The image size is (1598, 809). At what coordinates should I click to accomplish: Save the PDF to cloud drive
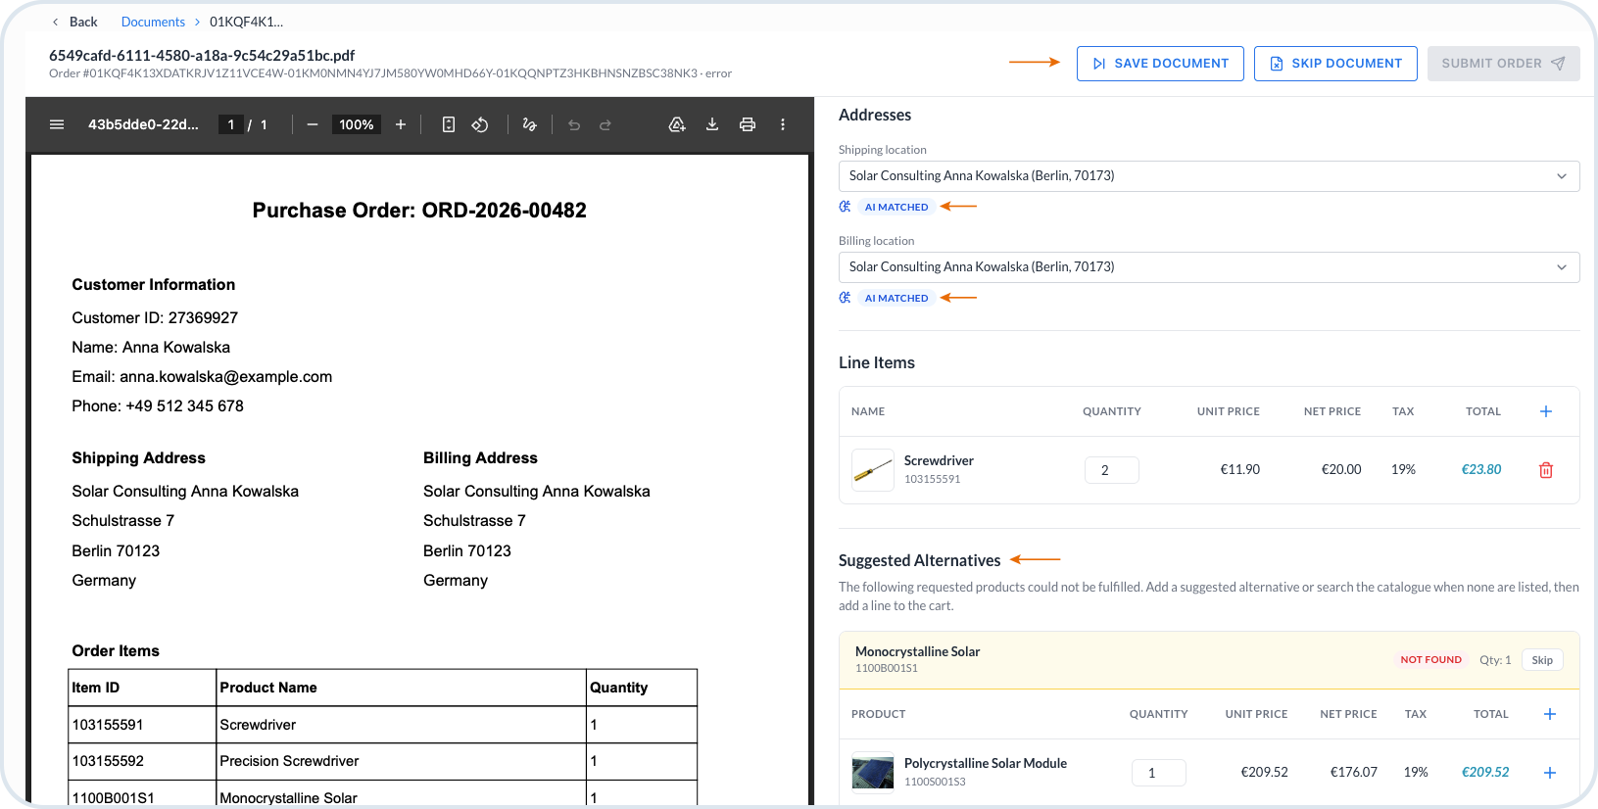point(677,124)
